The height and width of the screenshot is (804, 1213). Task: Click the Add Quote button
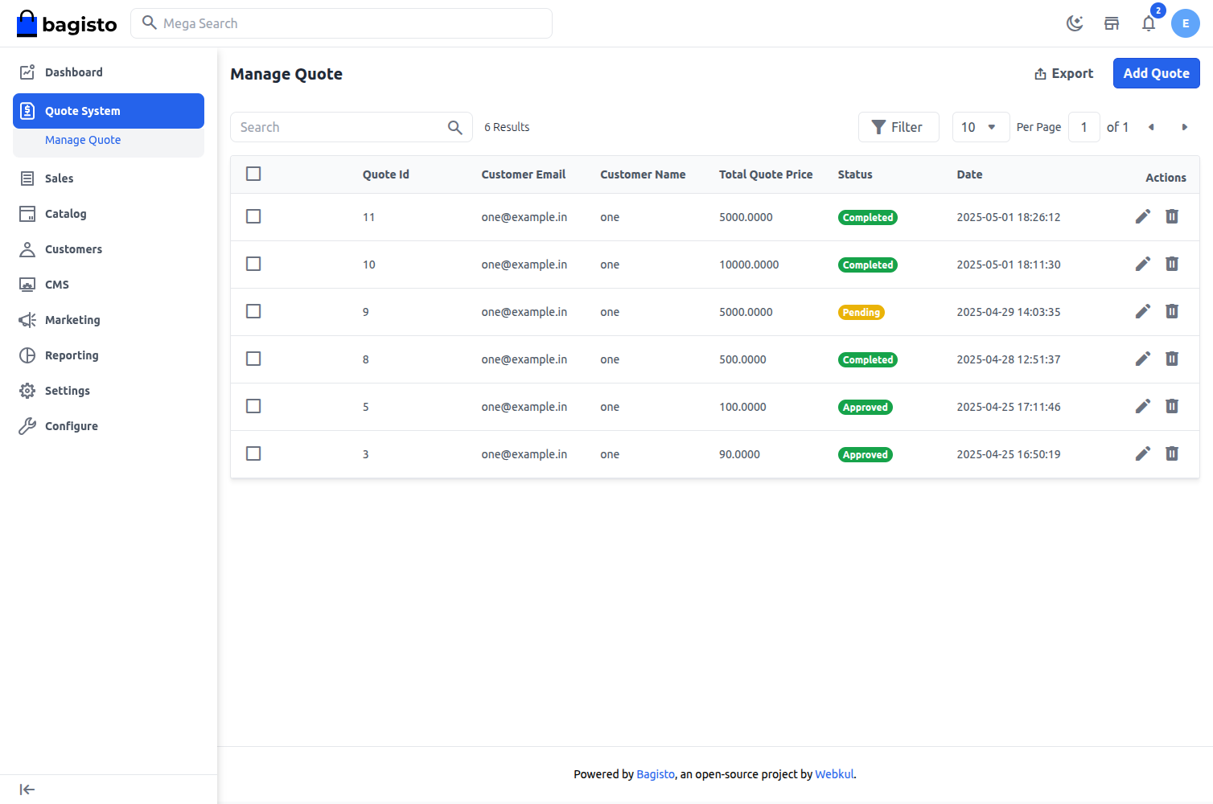pyautogui.click(x=1156, y=73)
